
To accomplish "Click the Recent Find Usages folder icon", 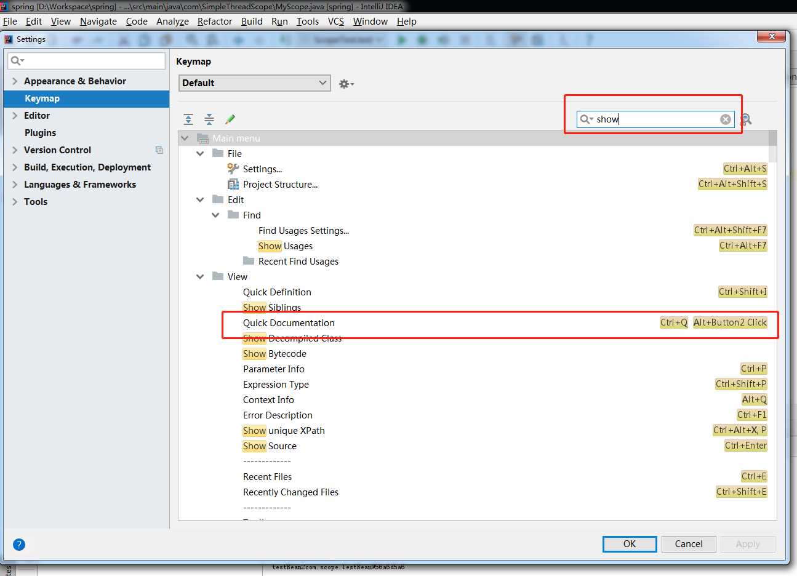I will tap(249, 261).
